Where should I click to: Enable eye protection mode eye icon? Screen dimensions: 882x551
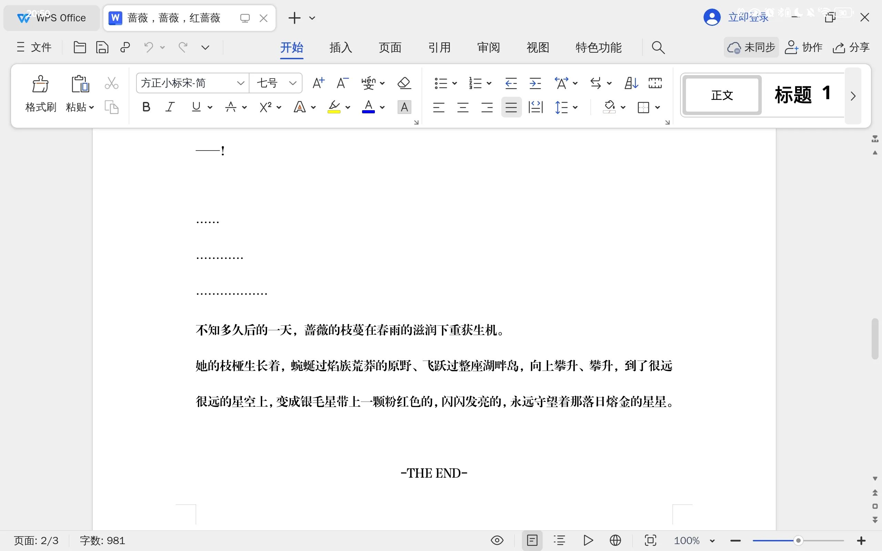497,540
